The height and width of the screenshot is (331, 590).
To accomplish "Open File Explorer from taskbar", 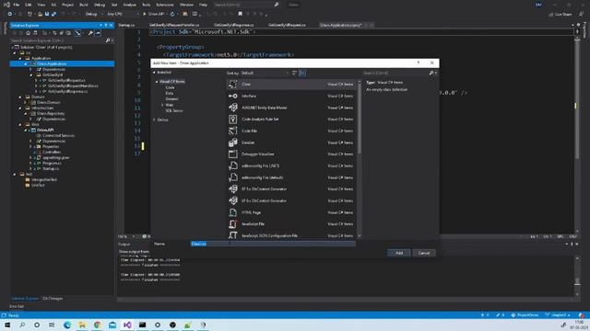I will 82,325.
